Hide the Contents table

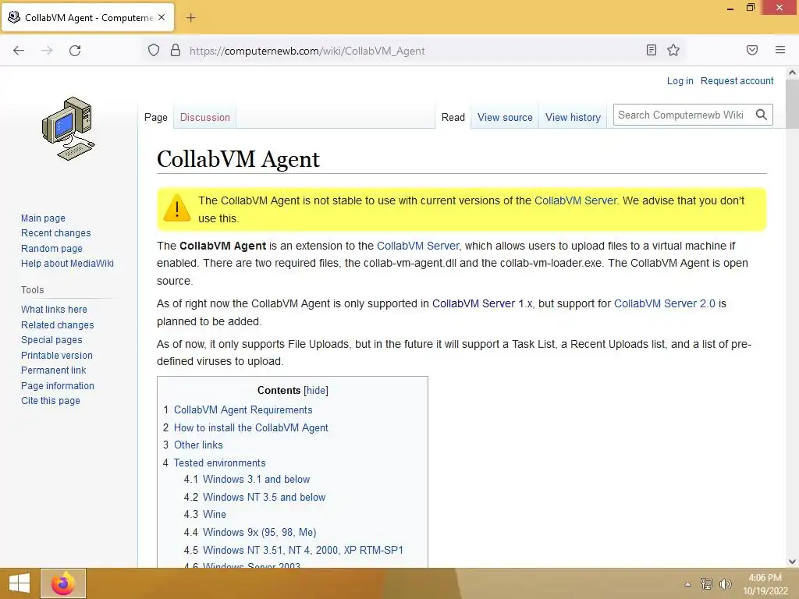click(316, 391)
